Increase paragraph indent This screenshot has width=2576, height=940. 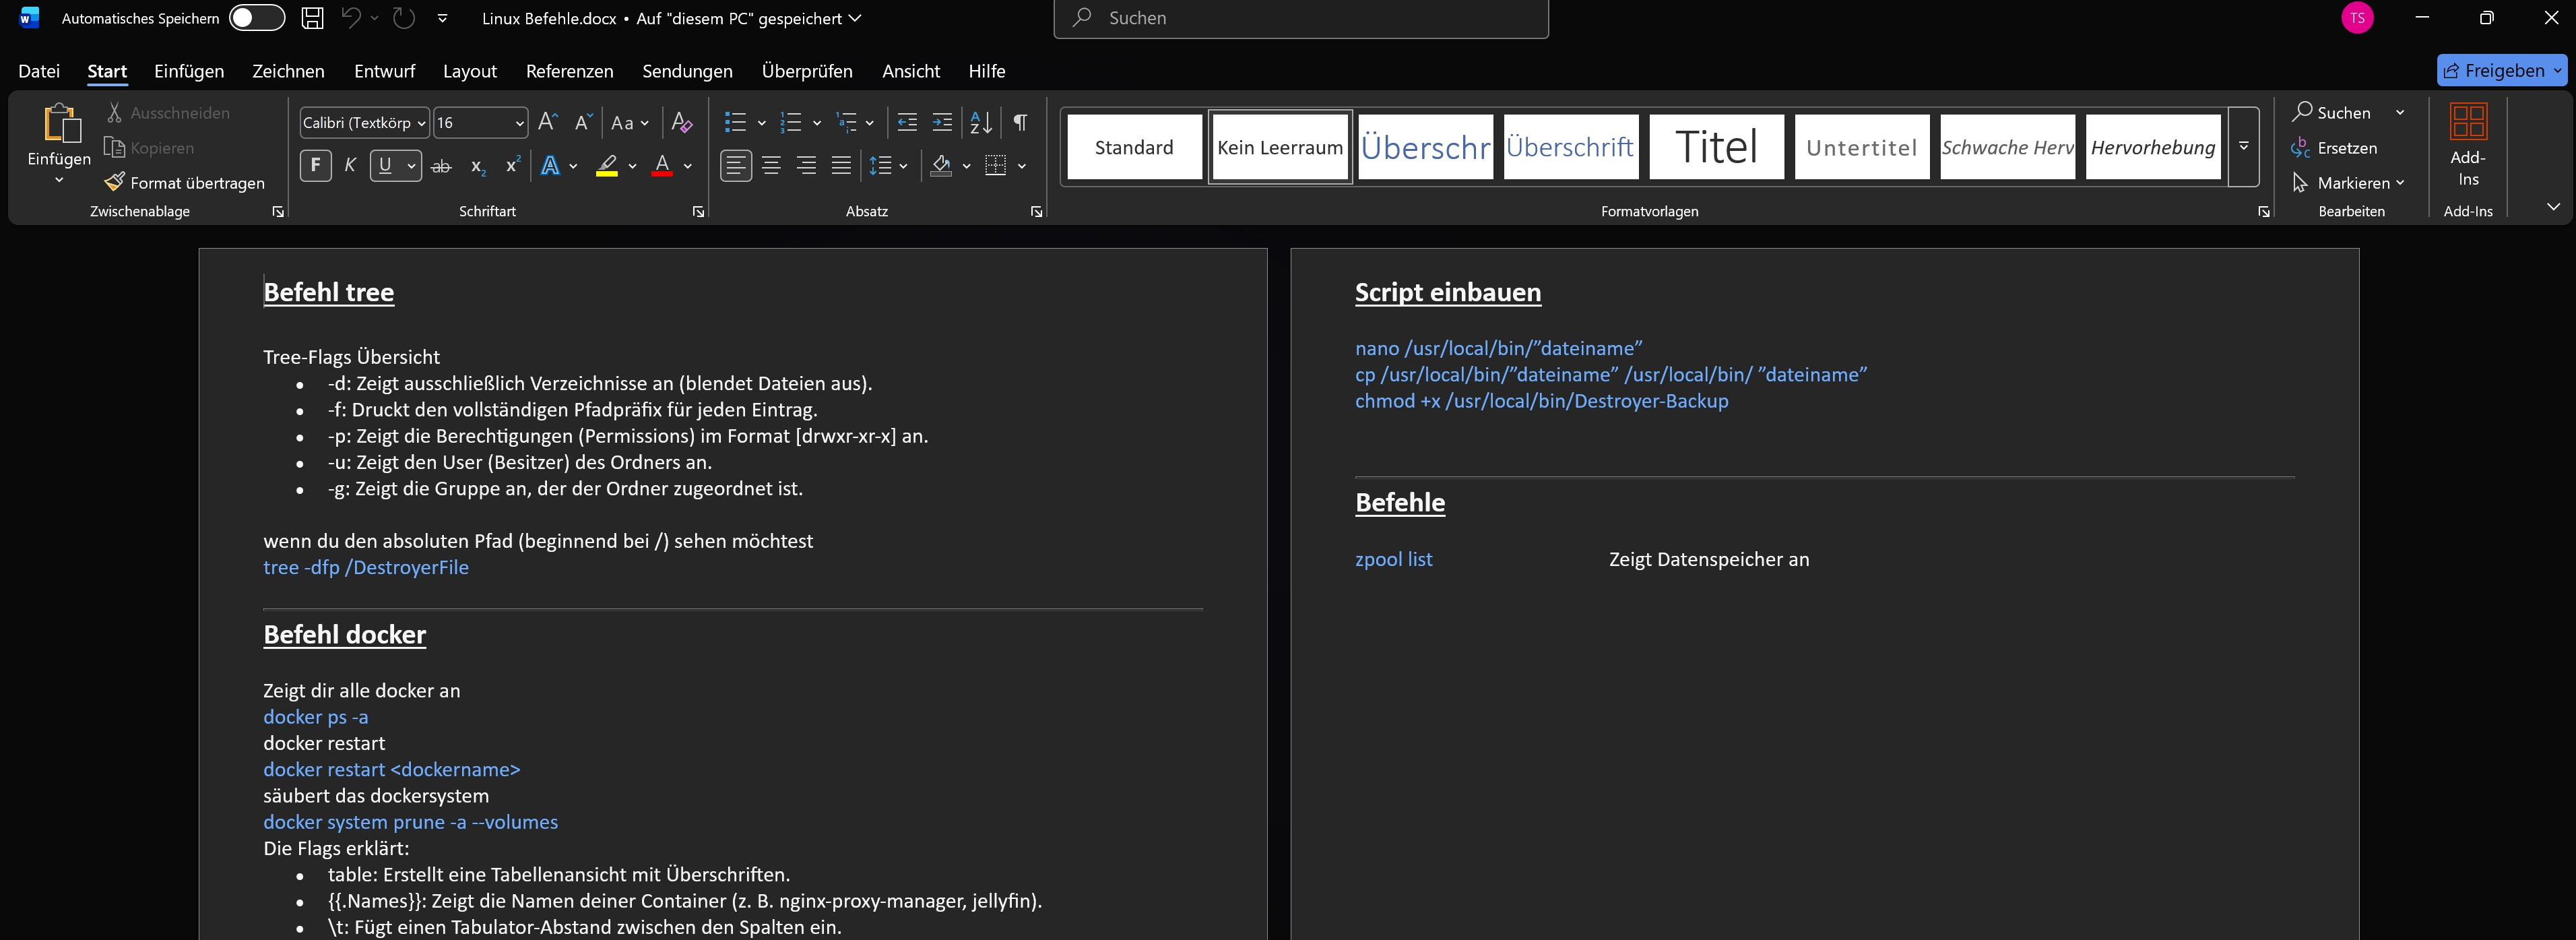pos(942,122)
